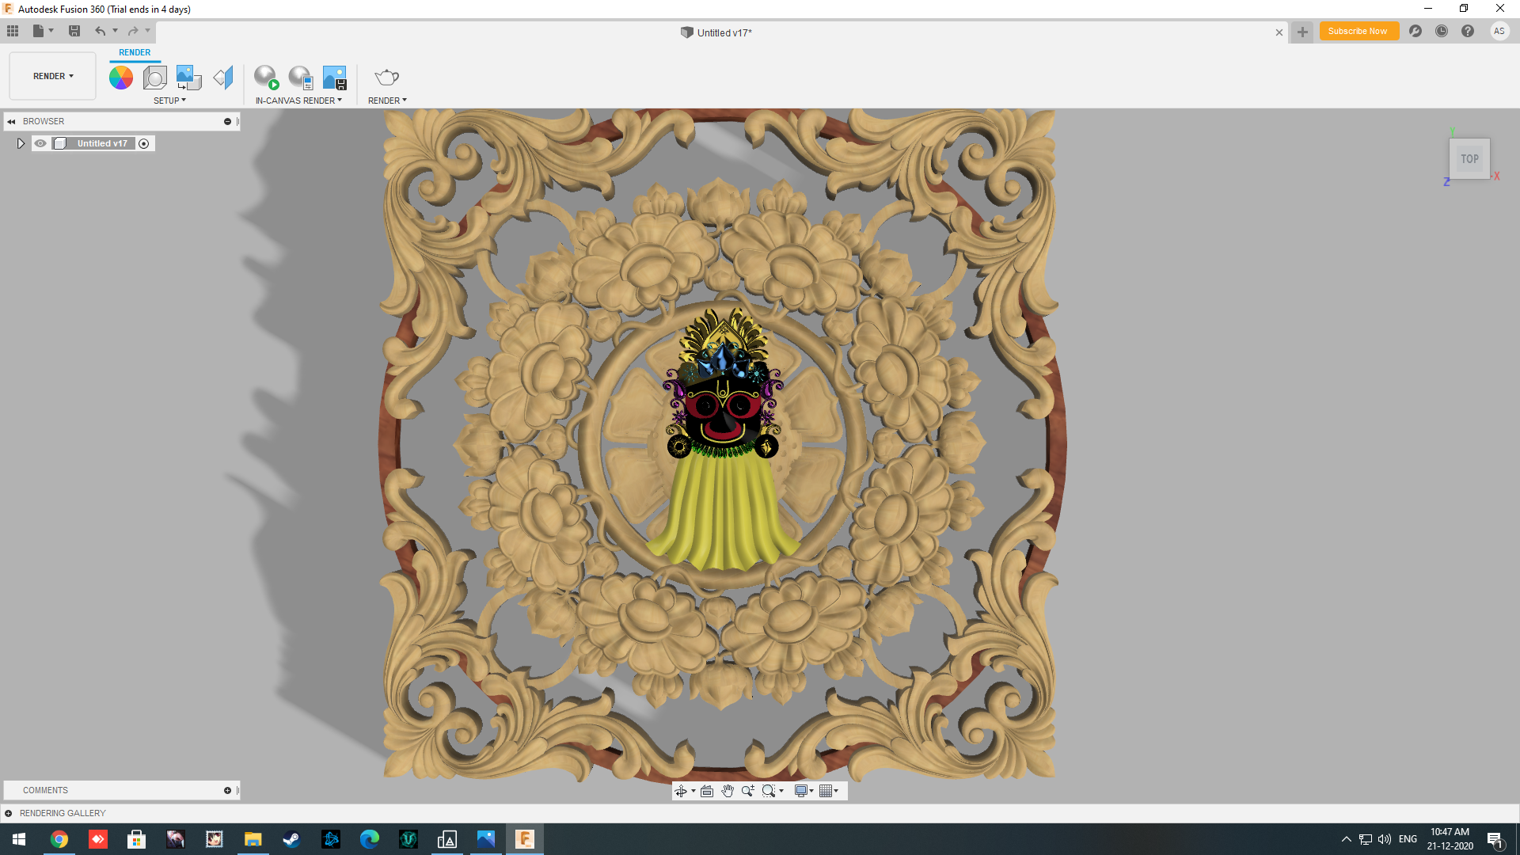Open Job Status clock icon
Image resolution: width=1520 pixels, height=855 pixels.
coord(1442,31)
